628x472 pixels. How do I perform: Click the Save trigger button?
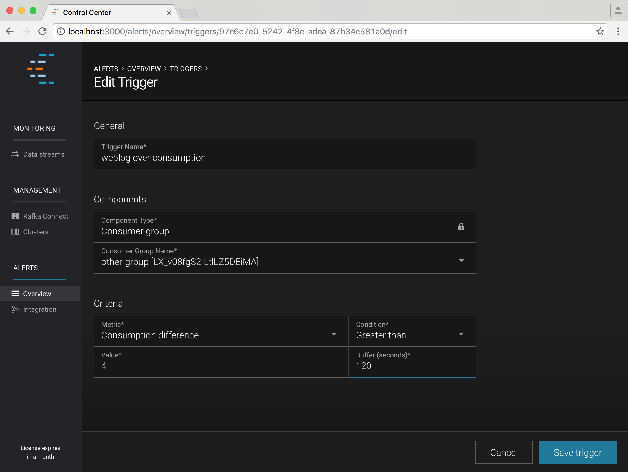(x=577, y=452)
